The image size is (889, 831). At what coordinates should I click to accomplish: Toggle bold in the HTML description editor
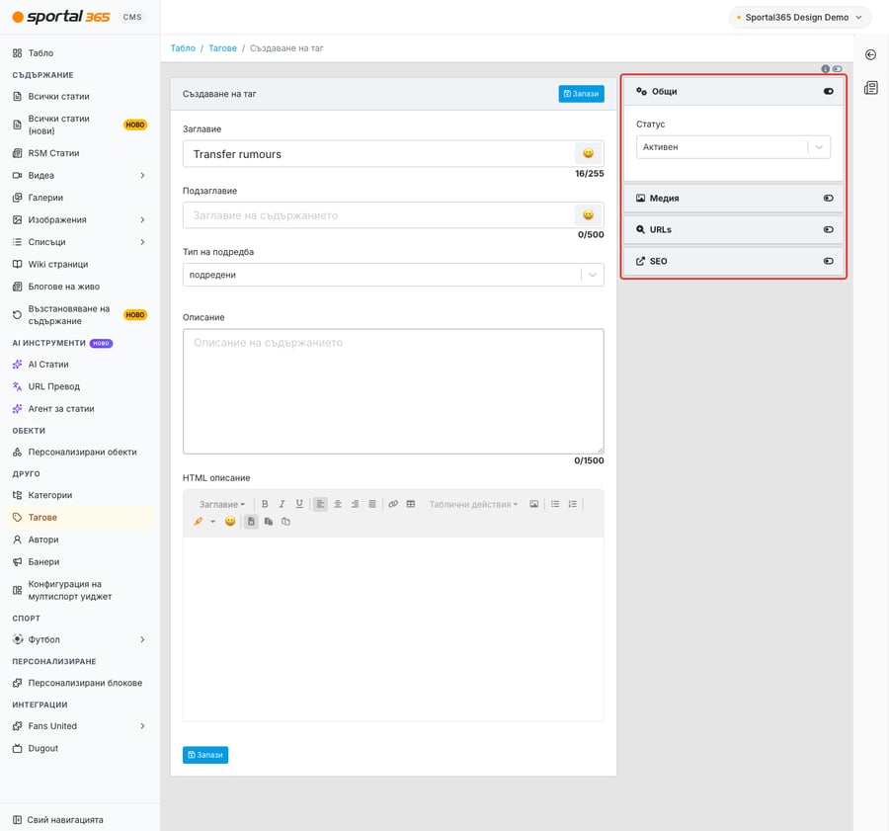click(265, 504)
